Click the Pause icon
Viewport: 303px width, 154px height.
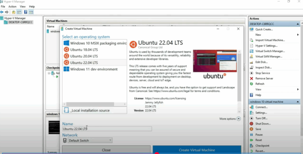[252, 135]
